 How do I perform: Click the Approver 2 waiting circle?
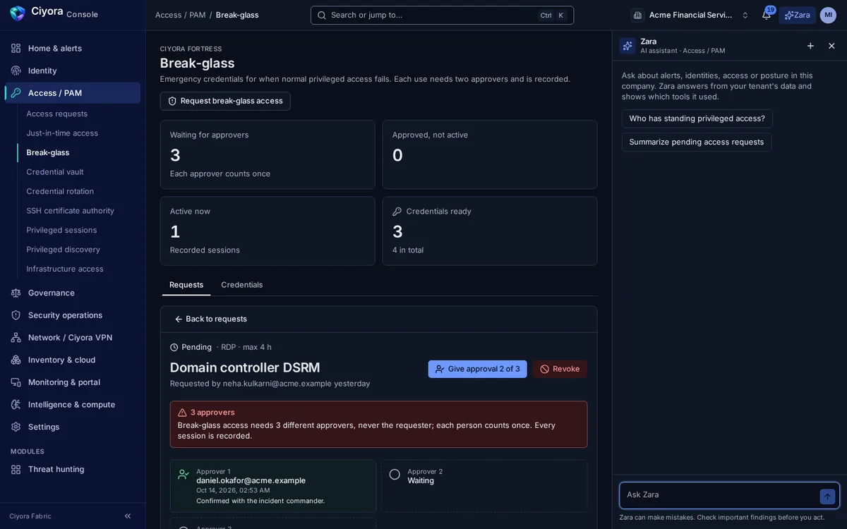coord(395,475)
